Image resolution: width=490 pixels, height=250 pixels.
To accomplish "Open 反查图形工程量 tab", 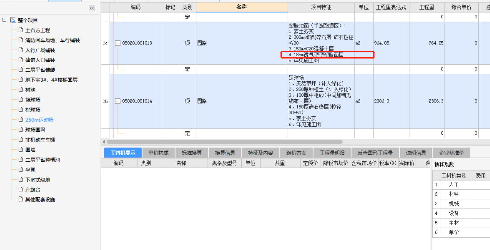I will click(375, 153).
